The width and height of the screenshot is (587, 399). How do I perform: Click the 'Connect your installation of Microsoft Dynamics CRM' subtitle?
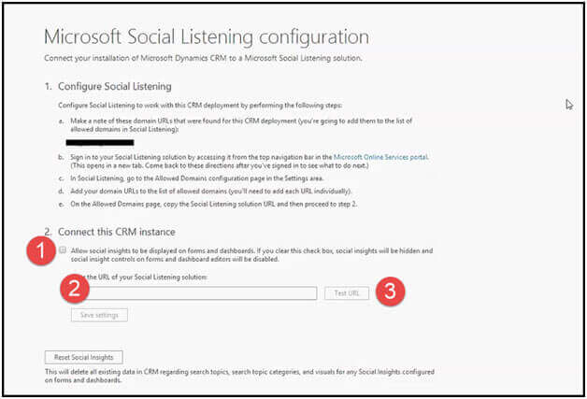(203, 58)
